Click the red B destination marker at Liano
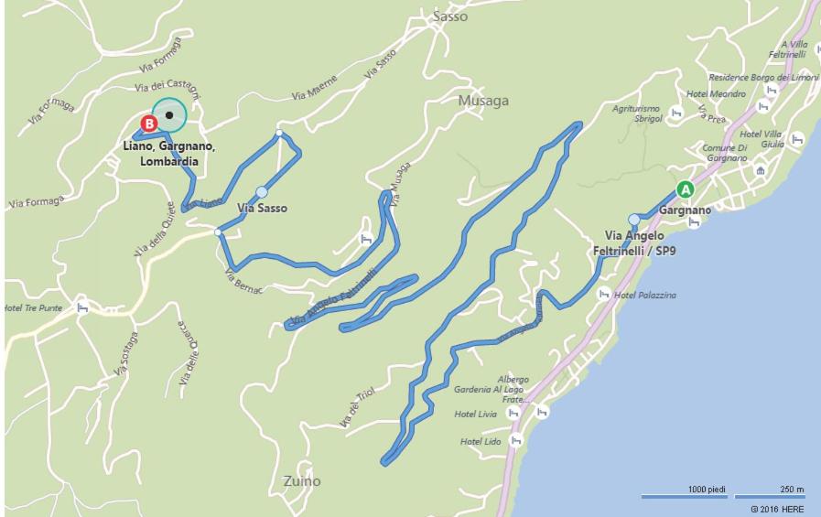This screenshot has height=517, width=821. pyautogui.click(x=149, y=124)
